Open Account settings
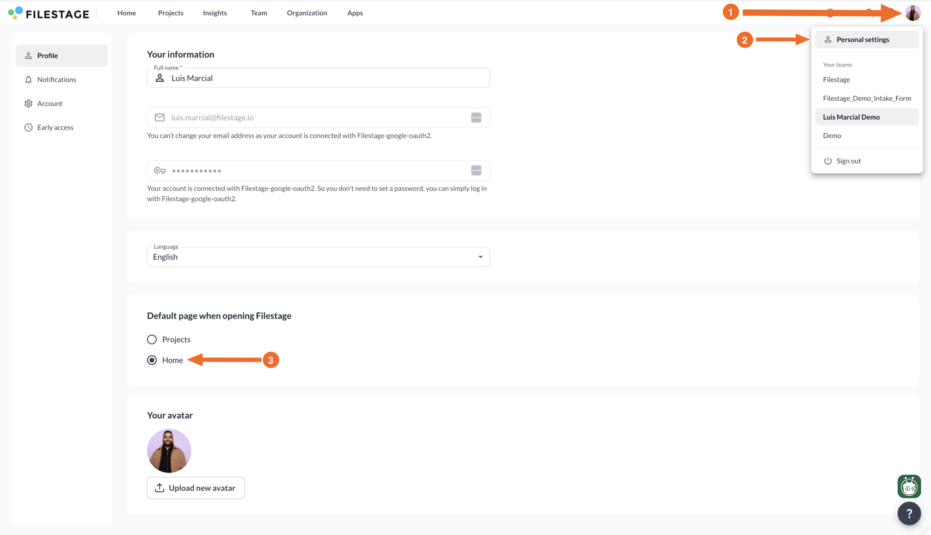The width and height of the screenshot is (931, 535). click(62, 103)
